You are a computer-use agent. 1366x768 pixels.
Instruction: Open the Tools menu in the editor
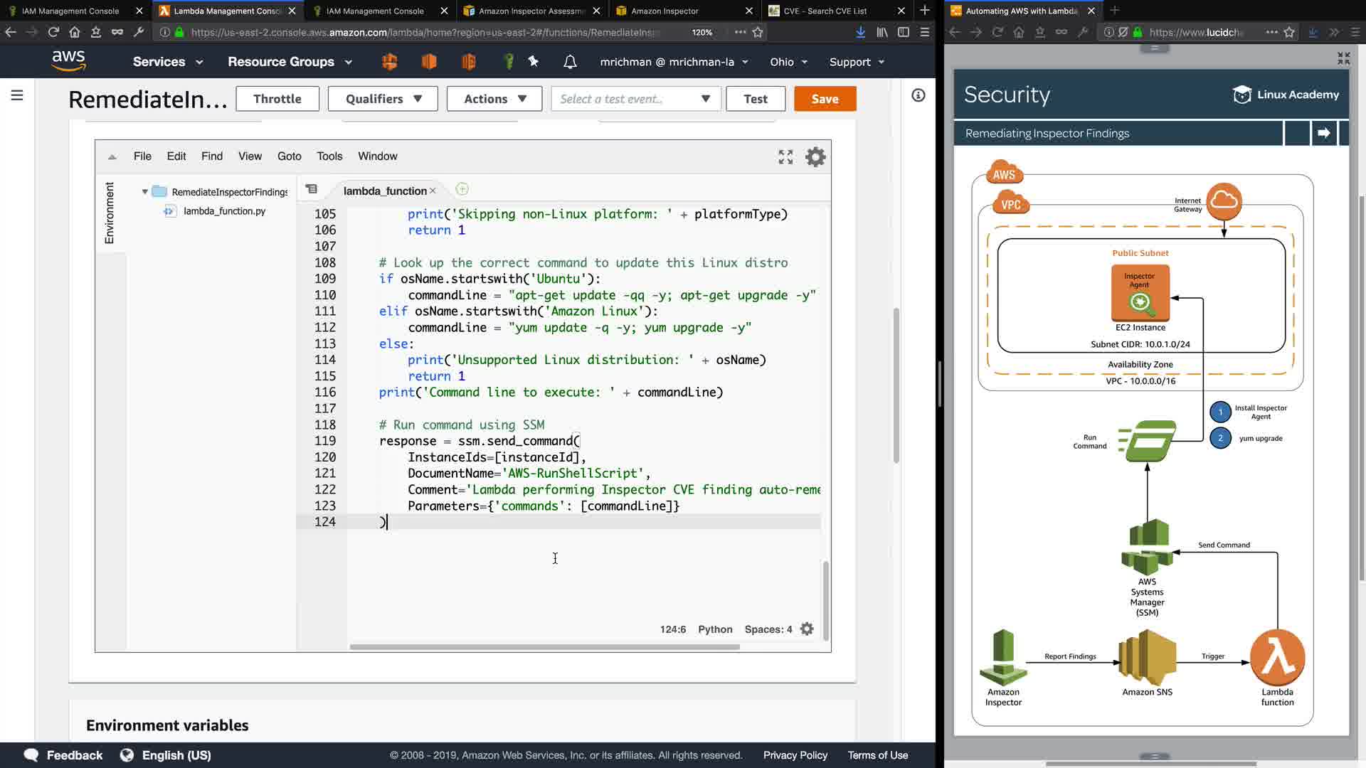(329, 156)
